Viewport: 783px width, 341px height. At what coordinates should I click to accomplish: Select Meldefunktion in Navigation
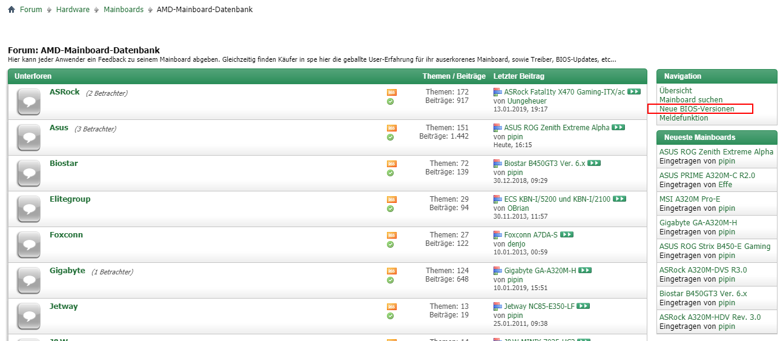click(x=684, y=118)
